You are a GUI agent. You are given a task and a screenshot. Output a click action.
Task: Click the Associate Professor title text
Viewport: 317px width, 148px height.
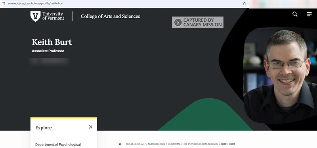click(x=48, y=51)
